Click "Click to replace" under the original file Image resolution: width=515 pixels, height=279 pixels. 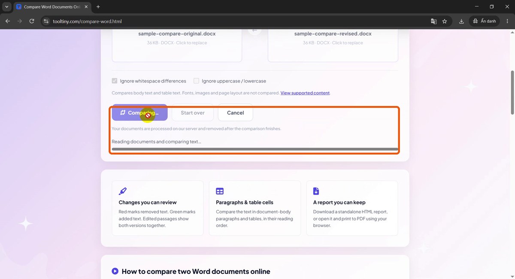pyautogui.click(x=191, y=42)
